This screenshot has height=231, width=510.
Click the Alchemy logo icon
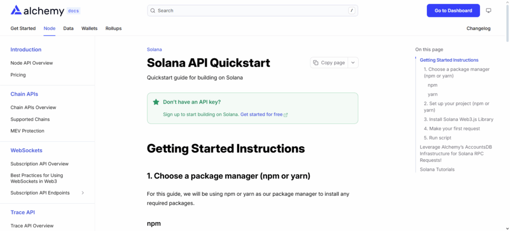pyautogui.click(x=16, y=10)
